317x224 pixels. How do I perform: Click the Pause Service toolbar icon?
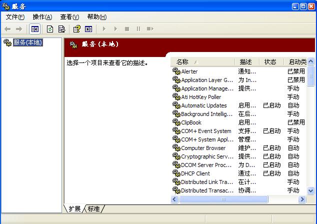[x=138, y=29]
